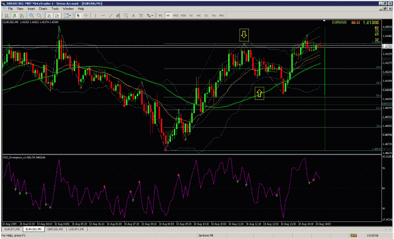
Task: Switch to the M1 timeframe
Action: 160,16
